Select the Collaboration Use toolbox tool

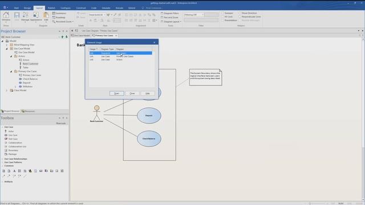click(x=15, y=146)
